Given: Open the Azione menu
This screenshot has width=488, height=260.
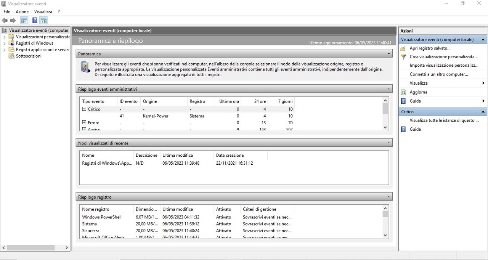Looking at the screenshot, I should pos(22,12).
